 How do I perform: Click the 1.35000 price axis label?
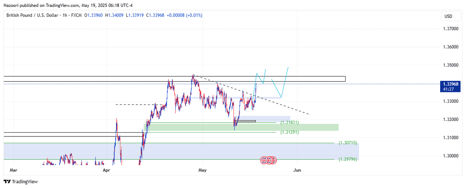(x=450, y=65)
